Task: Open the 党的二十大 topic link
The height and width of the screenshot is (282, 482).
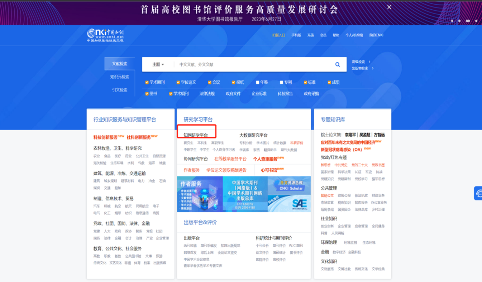Action: 359,165
